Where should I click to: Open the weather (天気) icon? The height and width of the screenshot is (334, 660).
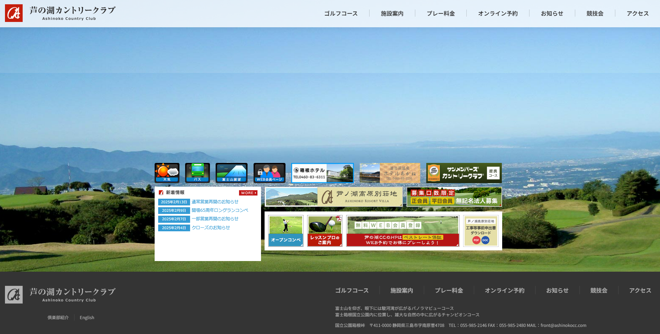pos(167,172)
